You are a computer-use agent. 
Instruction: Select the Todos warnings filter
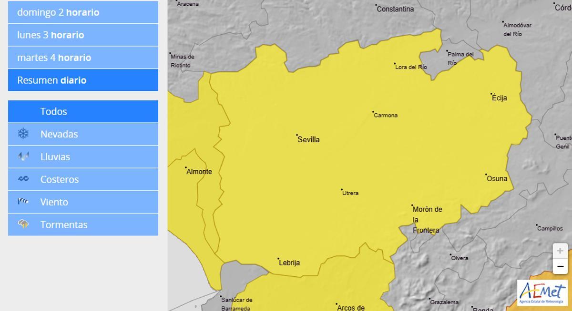click(x=83, y=111)
